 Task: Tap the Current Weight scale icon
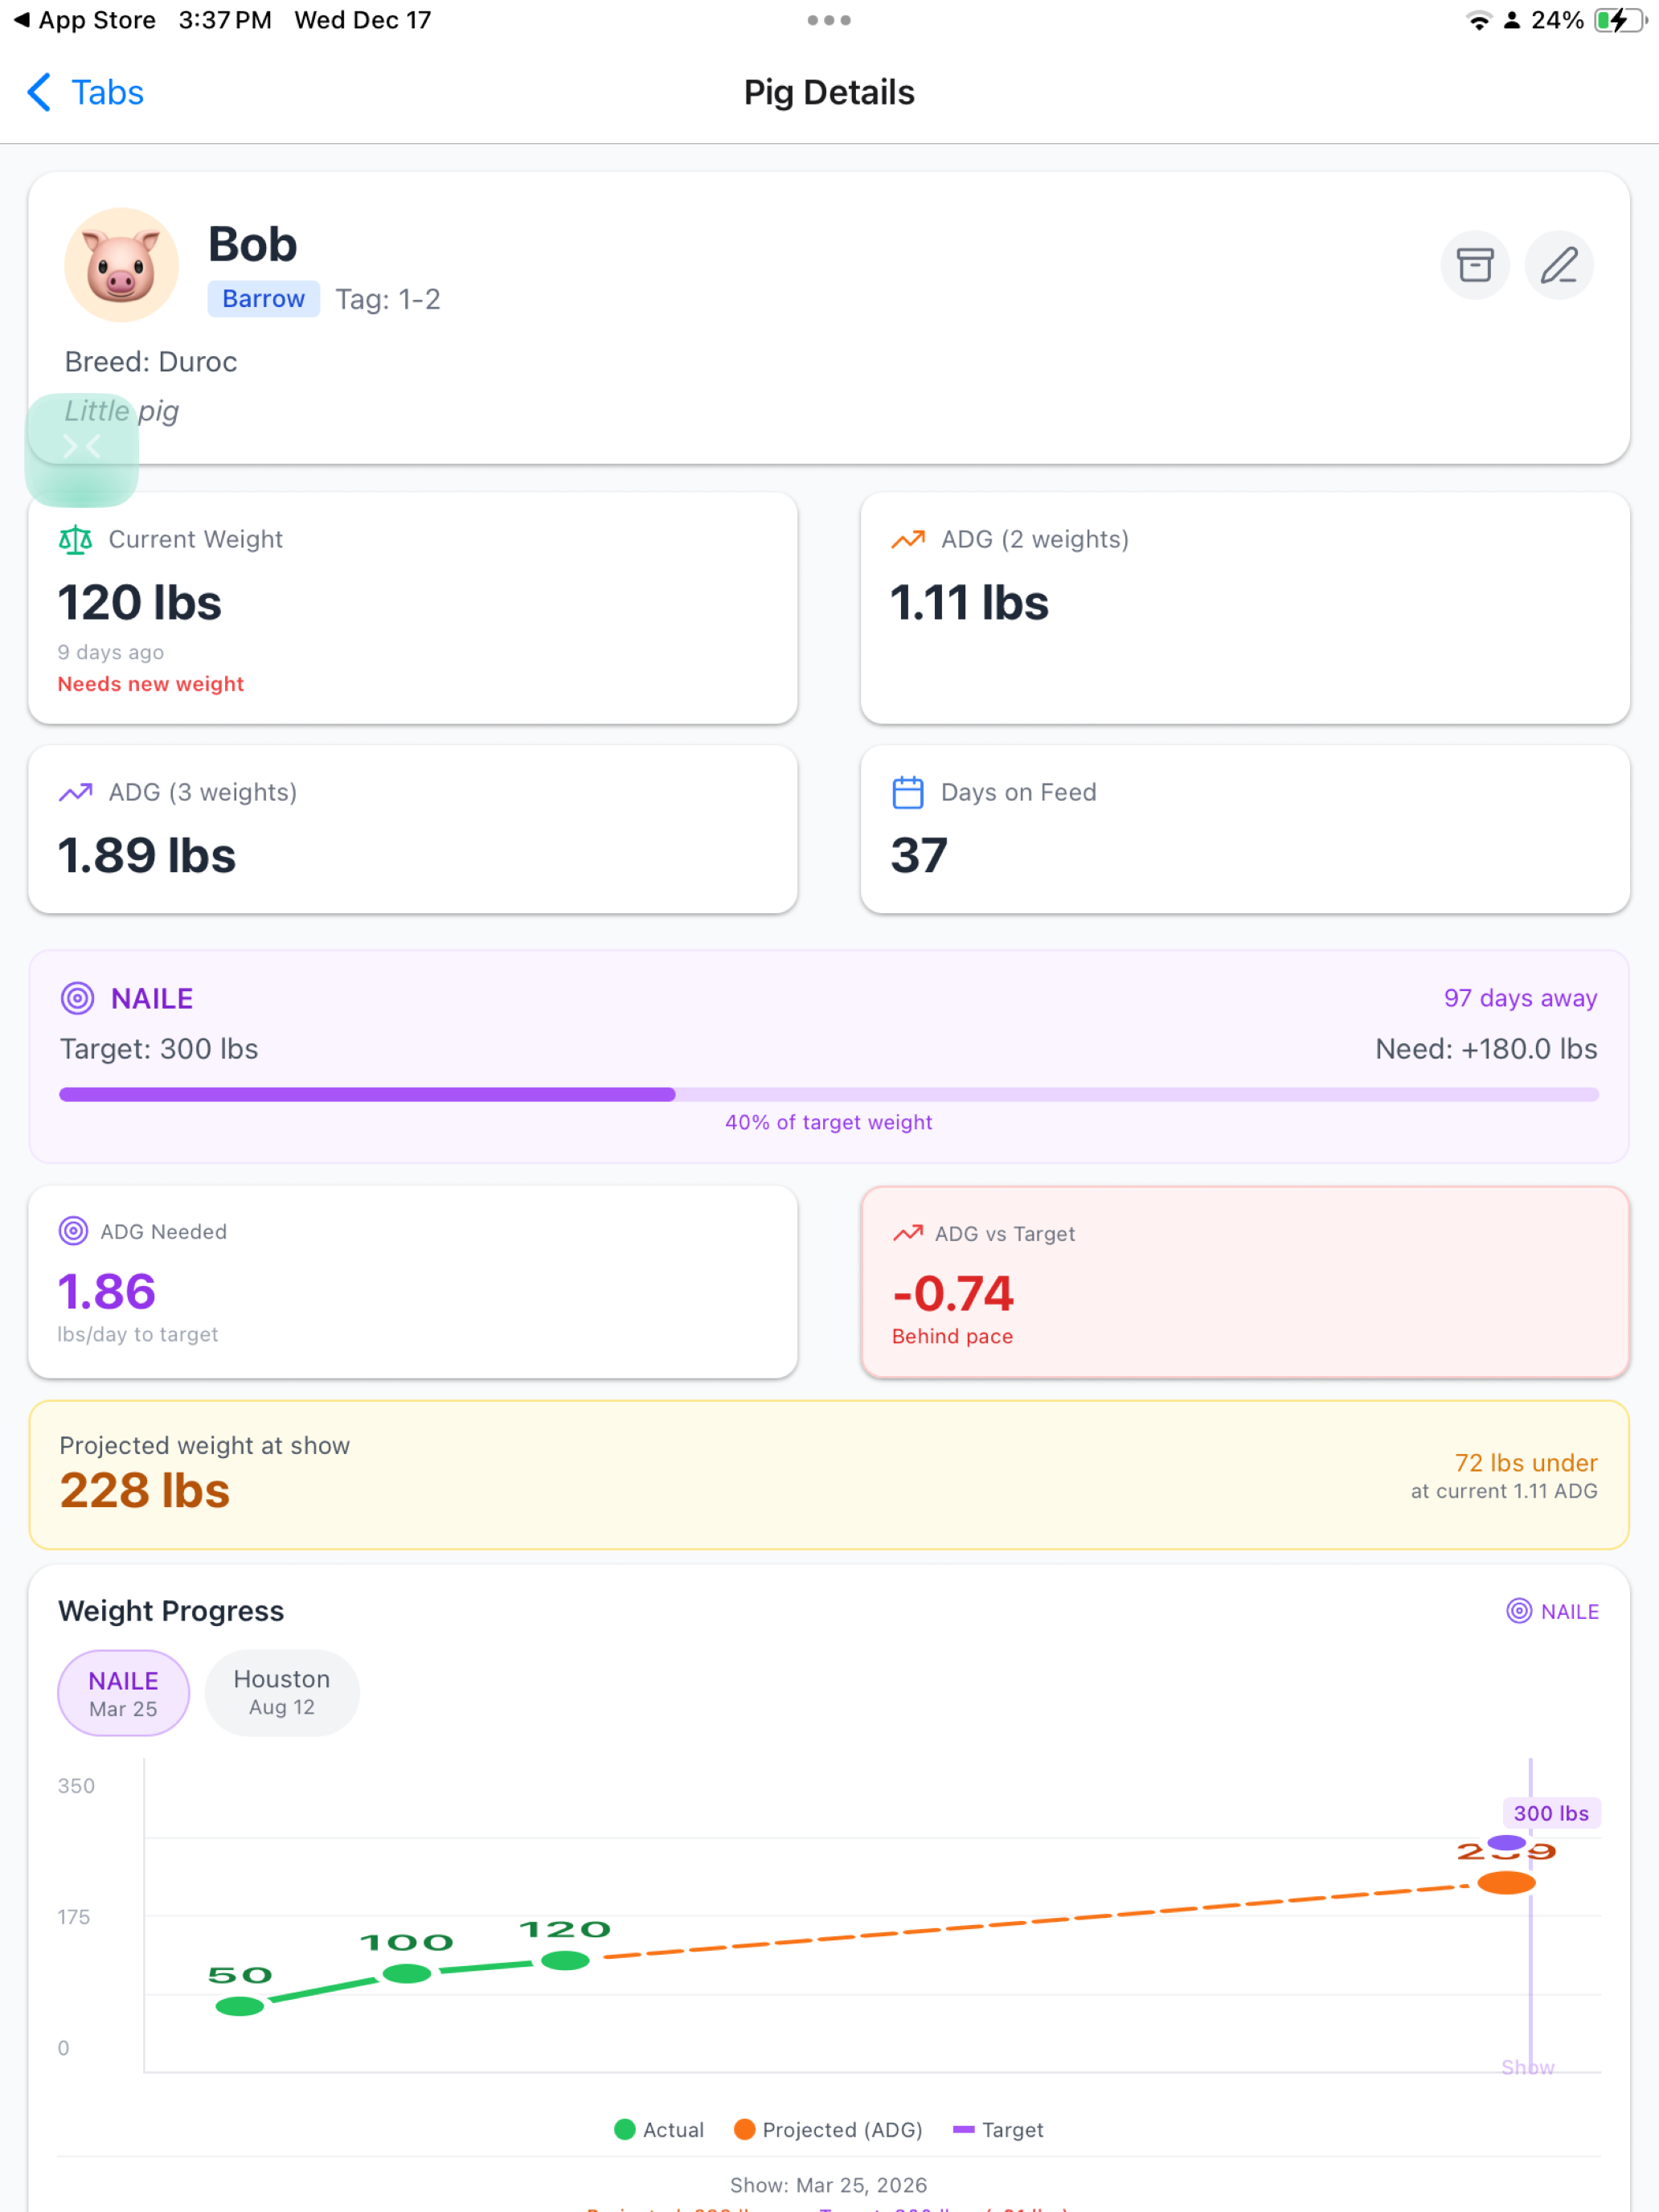pos(75,540)
